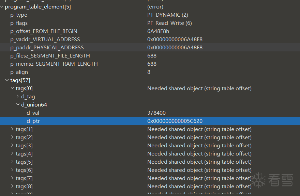Select the p_flags row
The height and width of the screenshot is (196, 300).
150,23
